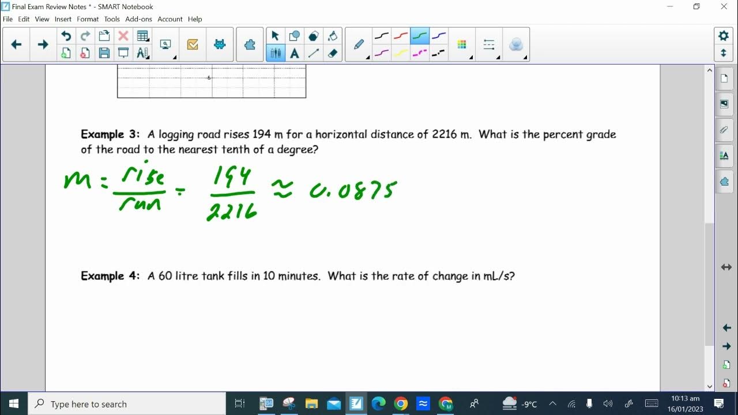Open the pen types dropdown
Screen dimensions: 738x415
pyautogui.click(x=359, y=44)
